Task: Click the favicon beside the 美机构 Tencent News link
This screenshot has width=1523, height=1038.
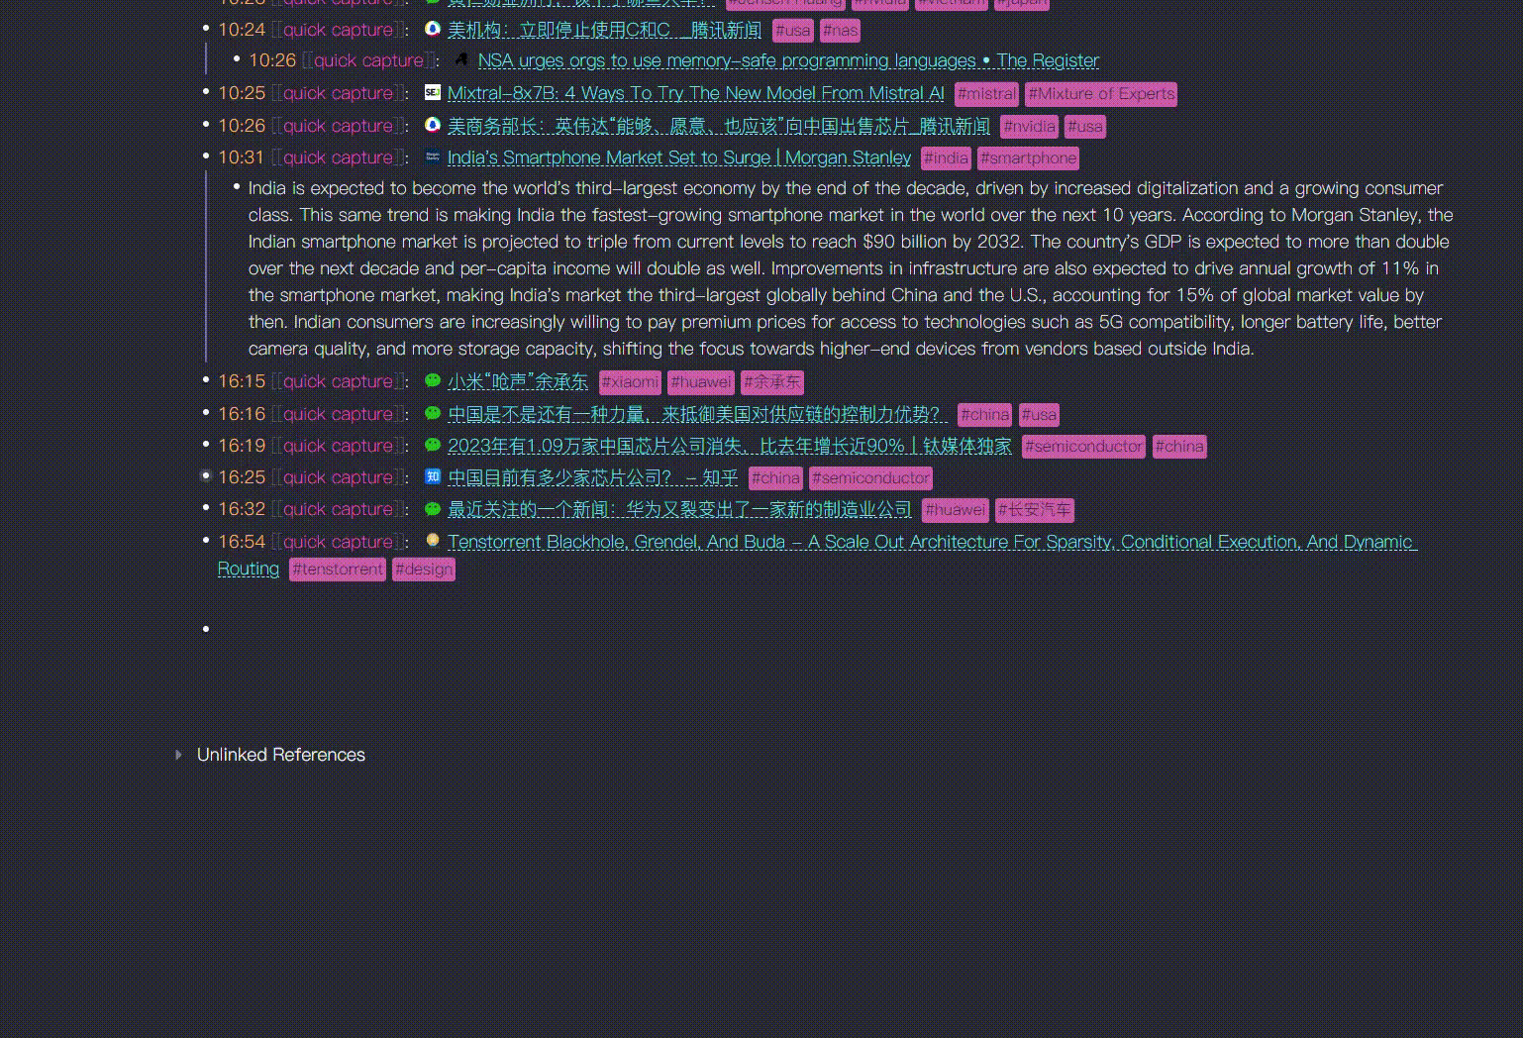Action: pos(433,29)
